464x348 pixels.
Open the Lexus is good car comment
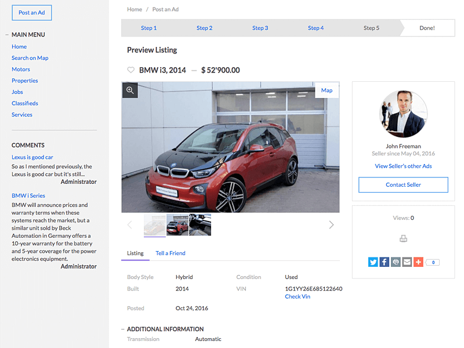click(32, 157)
